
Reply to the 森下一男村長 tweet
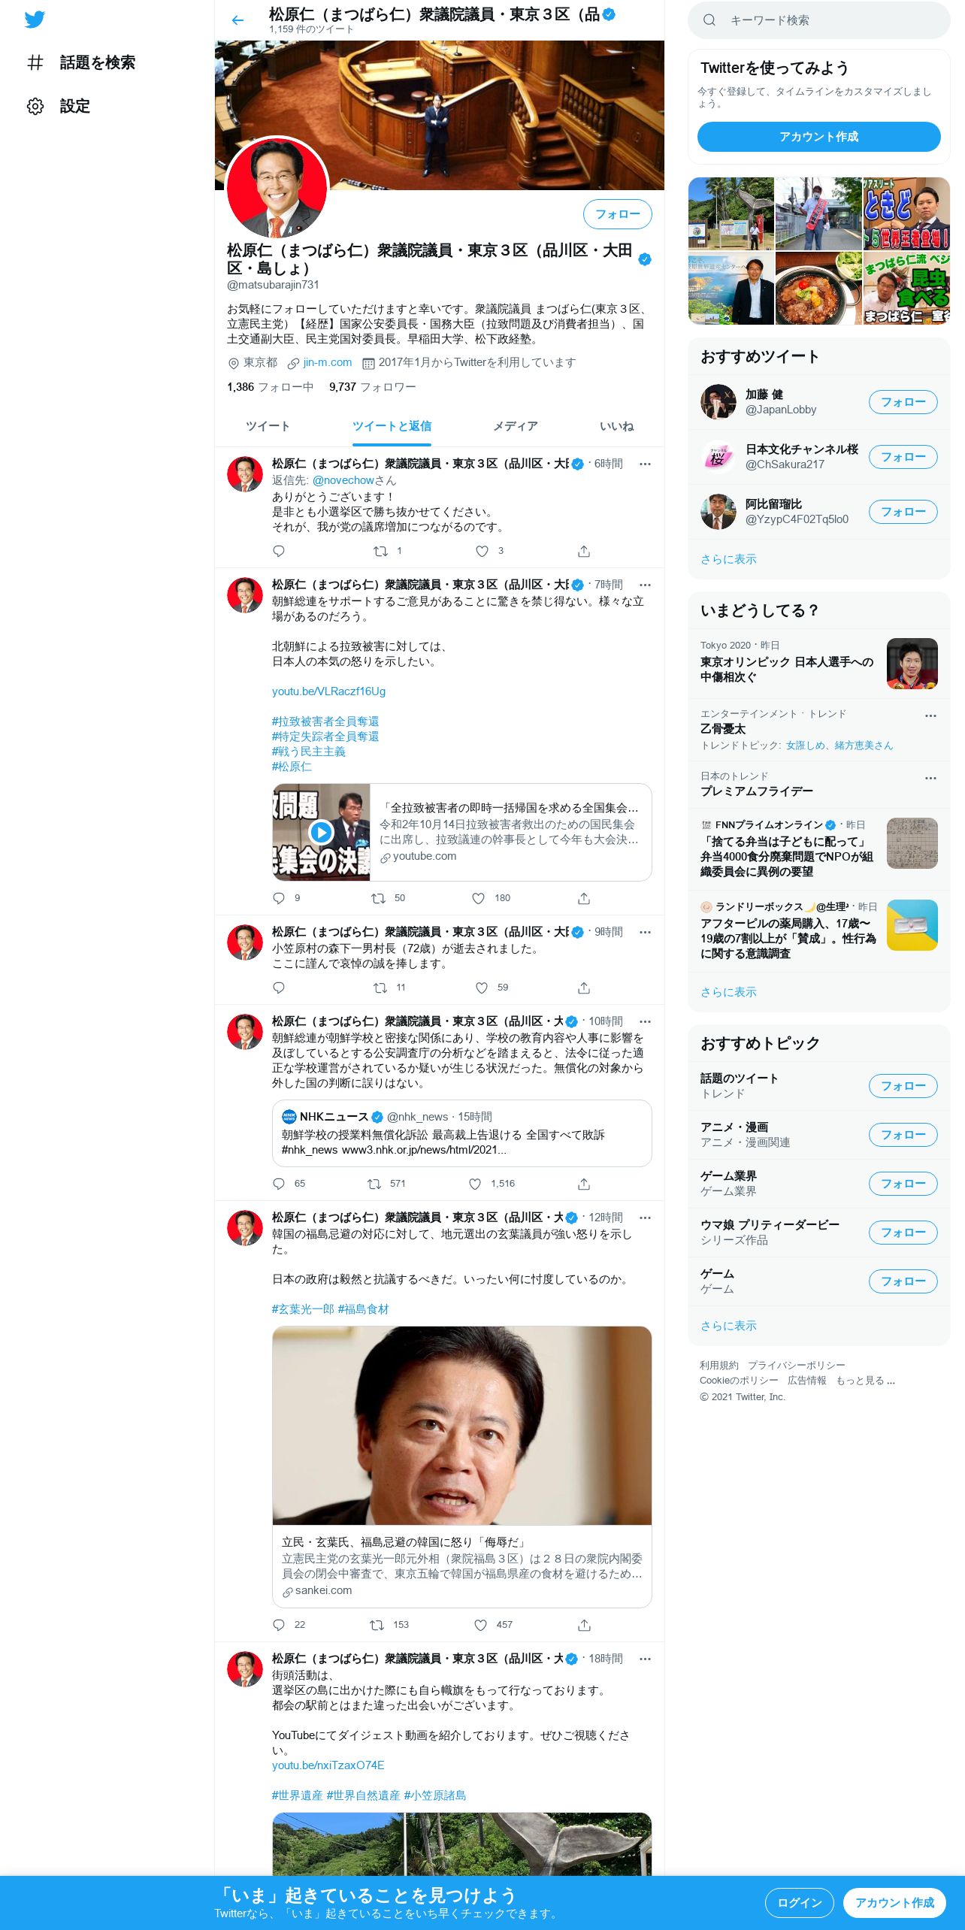coord(279,988)
